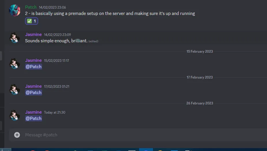Click the @Patch mention sent today at 21:30

point(33,118)
